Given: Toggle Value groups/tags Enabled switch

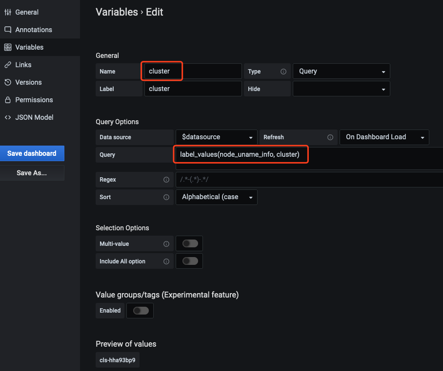Looking at the screenshot, I should pyautogui.click(x=141, y=311).
